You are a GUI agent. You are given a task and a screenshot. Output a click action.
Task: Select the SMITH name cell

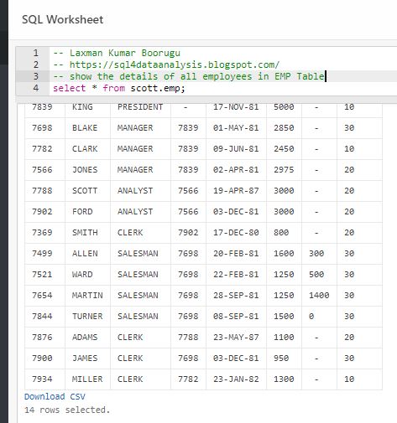tap(85, 233)
